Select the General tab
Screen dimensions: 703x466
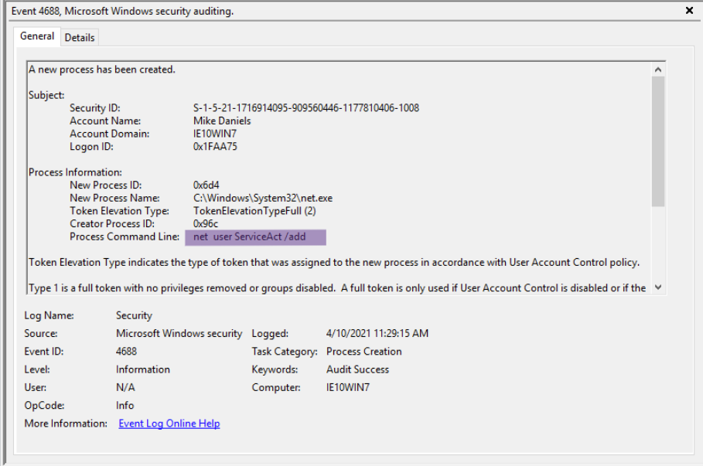37,36
